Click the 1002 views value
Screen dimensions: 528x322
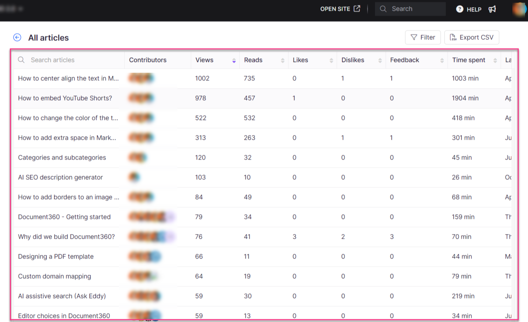[202, 78]
